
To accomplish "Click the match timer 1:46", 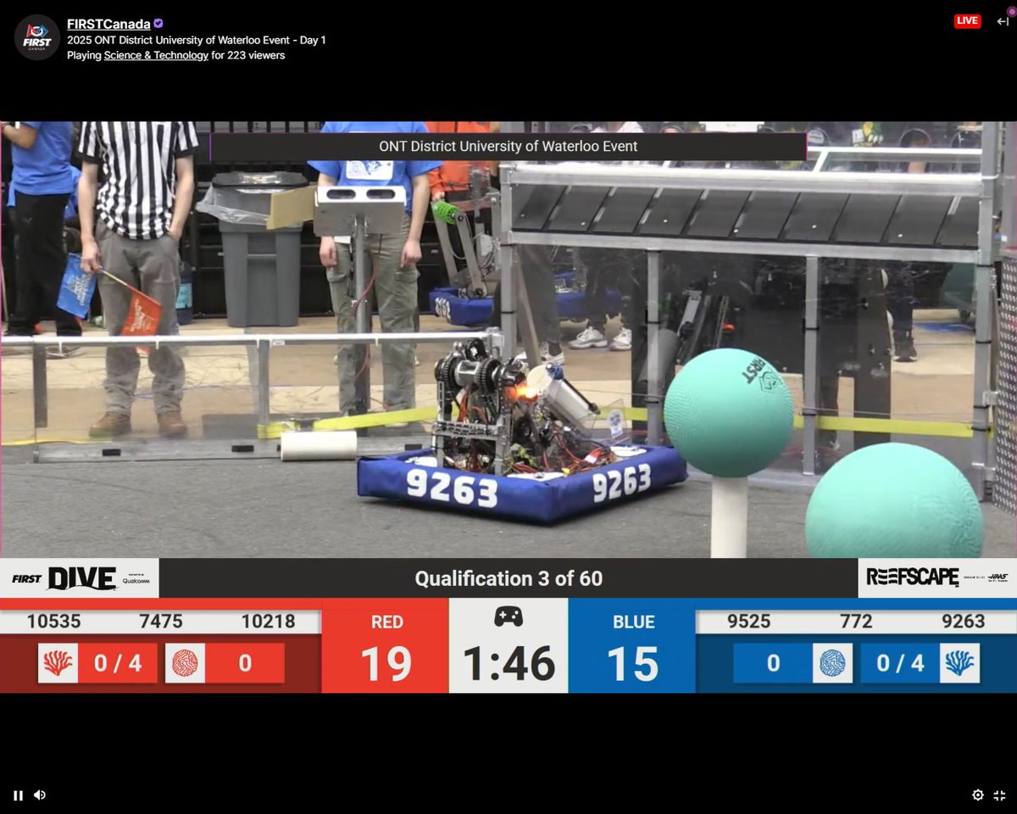I will (508, 663).
